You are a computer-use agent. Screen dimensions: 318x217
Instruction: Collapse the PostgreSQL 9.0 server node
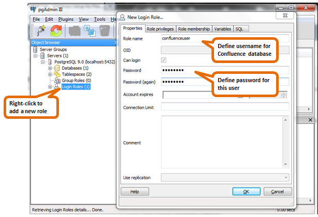(43, 62)
